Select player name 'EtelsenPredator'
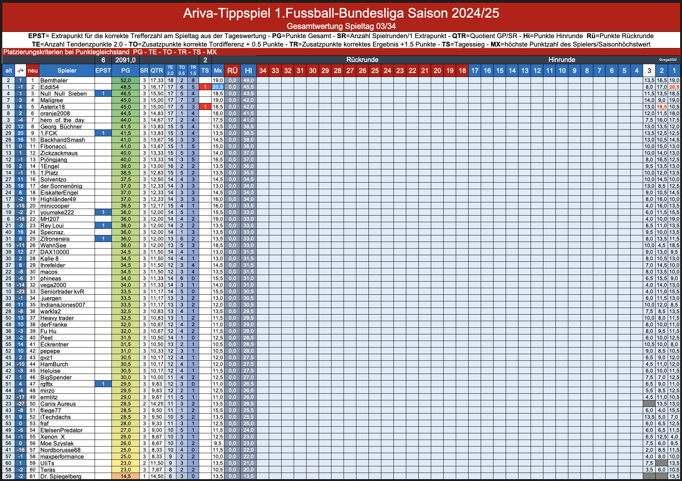Screen dimensions: 682x481 tap(62, 430)
